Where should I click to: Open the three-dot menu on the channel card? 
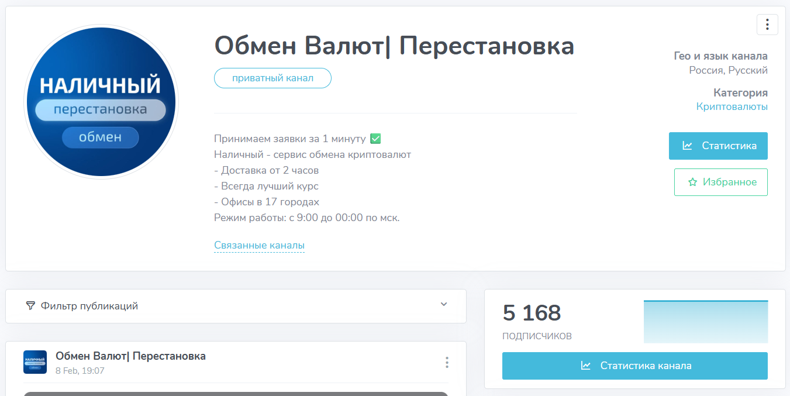(767, 25)
